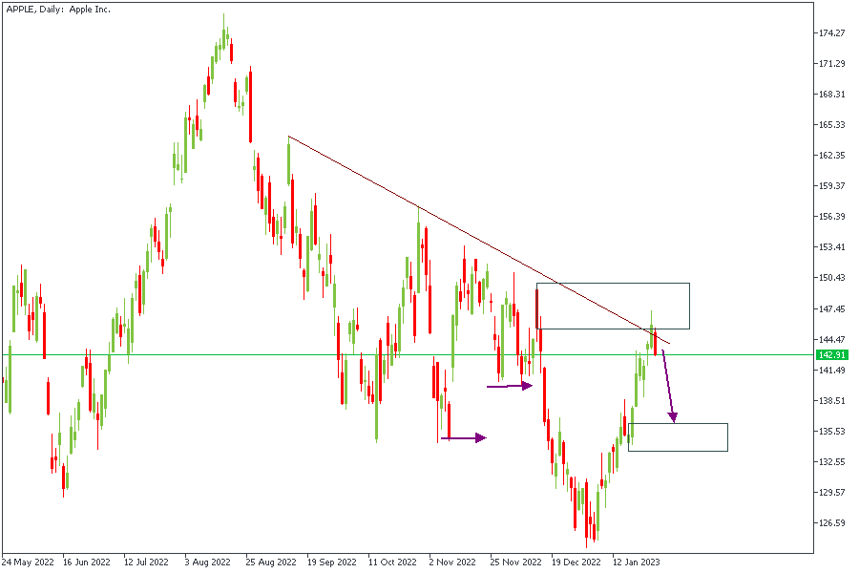Select the '25 Nov 2022' date label
The width and height of the screenshot is (859, 573).
pyautogui.click(x=515, y=562)
